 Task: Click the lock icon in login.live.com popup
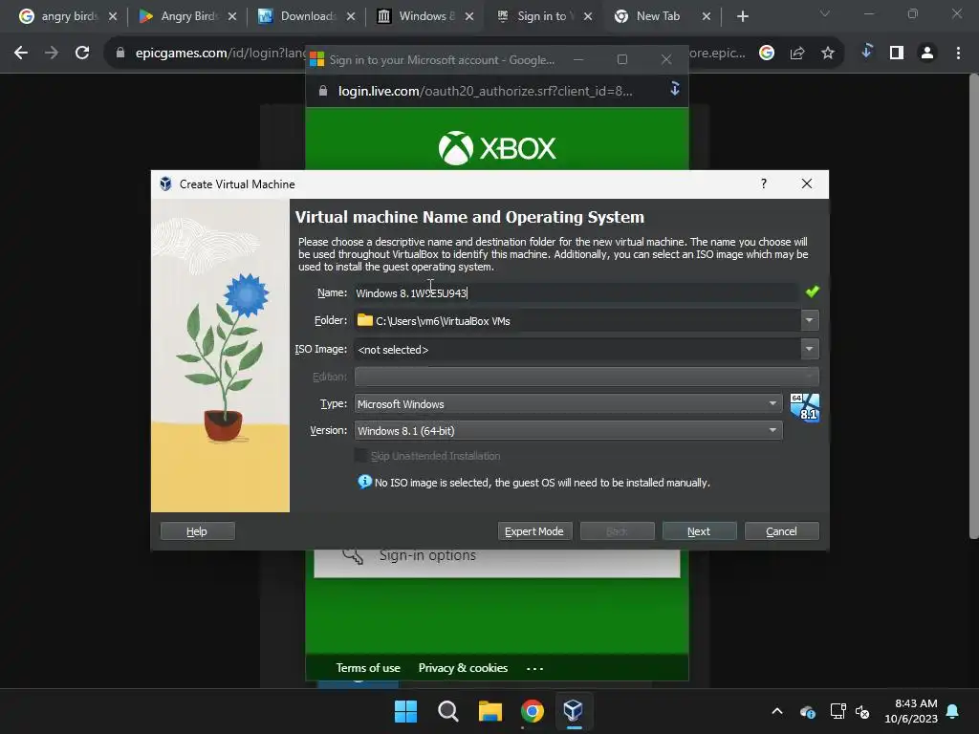323,91
